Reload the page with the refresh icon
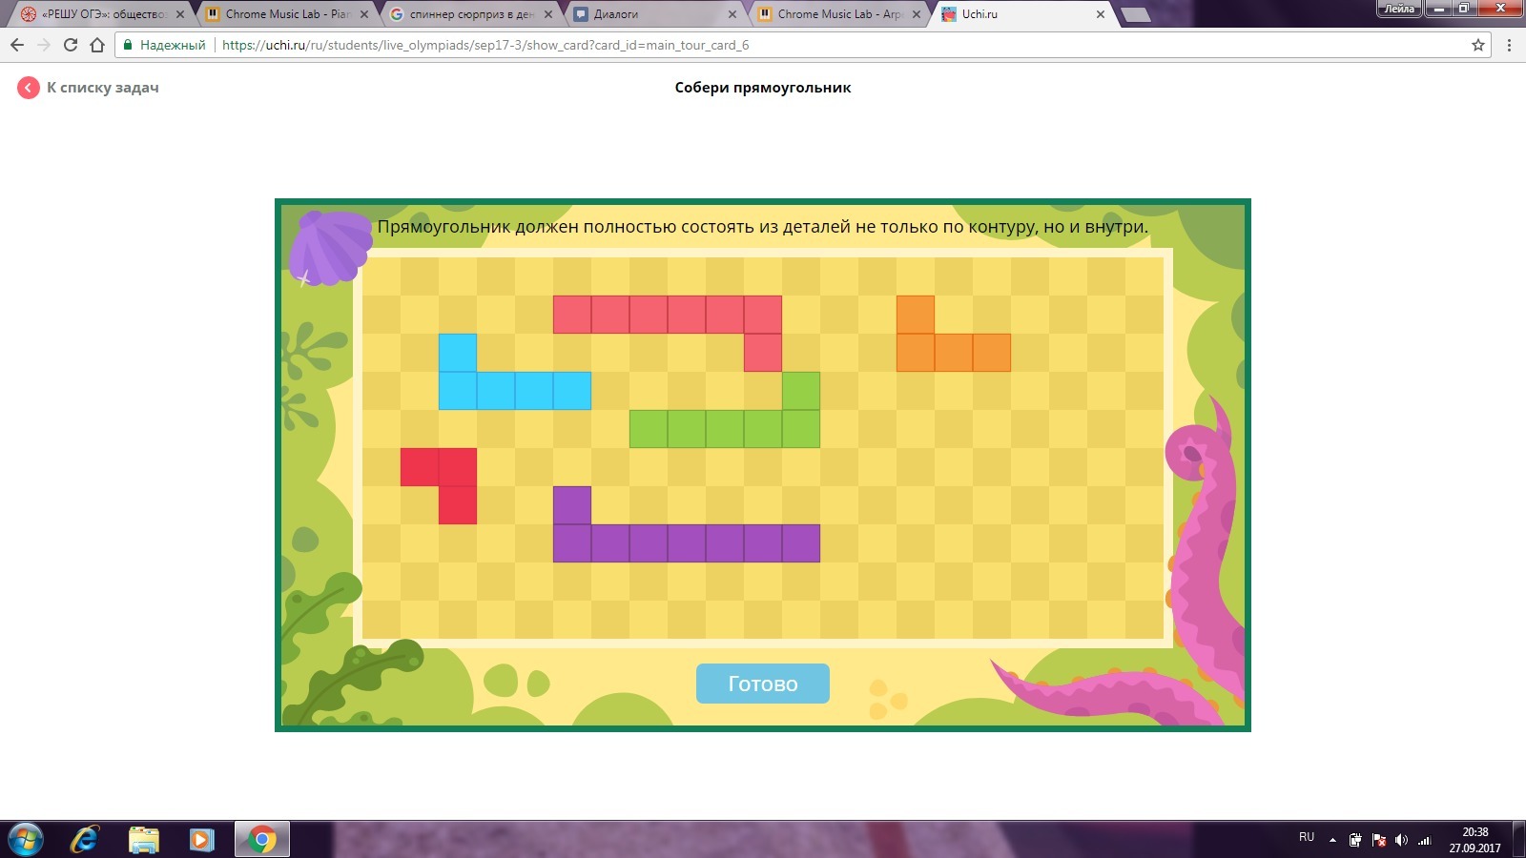 [x=70, y=45]
